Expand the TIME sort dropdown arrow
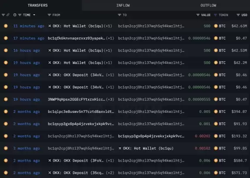The width and height of the screenshot is (250, 178). [x=34, y=15]
